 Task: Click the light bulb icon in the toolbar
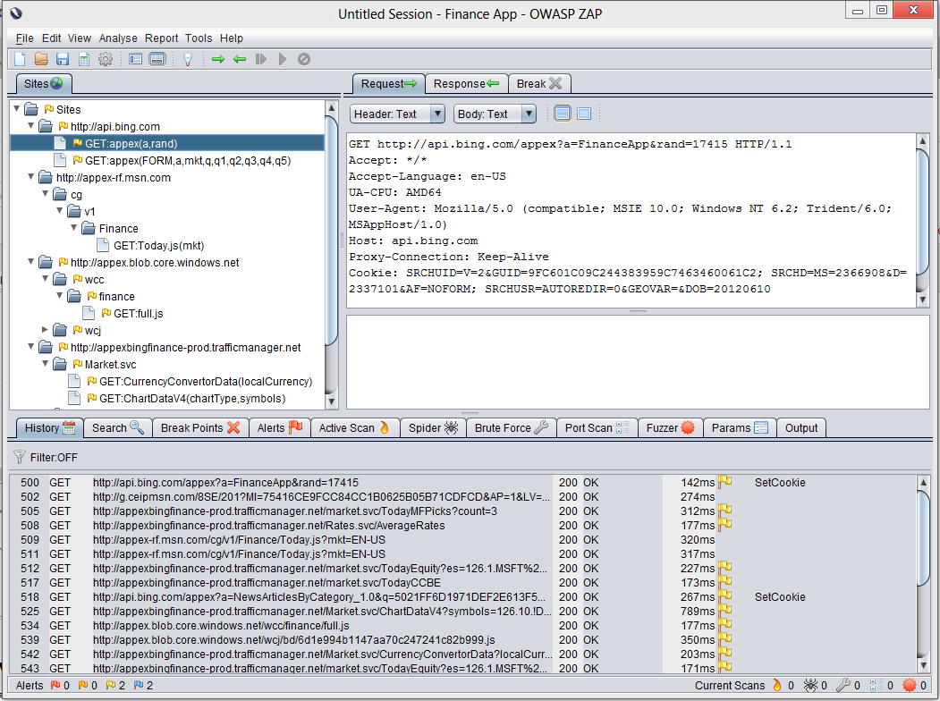pyautogui.click(x=188, y=59)
